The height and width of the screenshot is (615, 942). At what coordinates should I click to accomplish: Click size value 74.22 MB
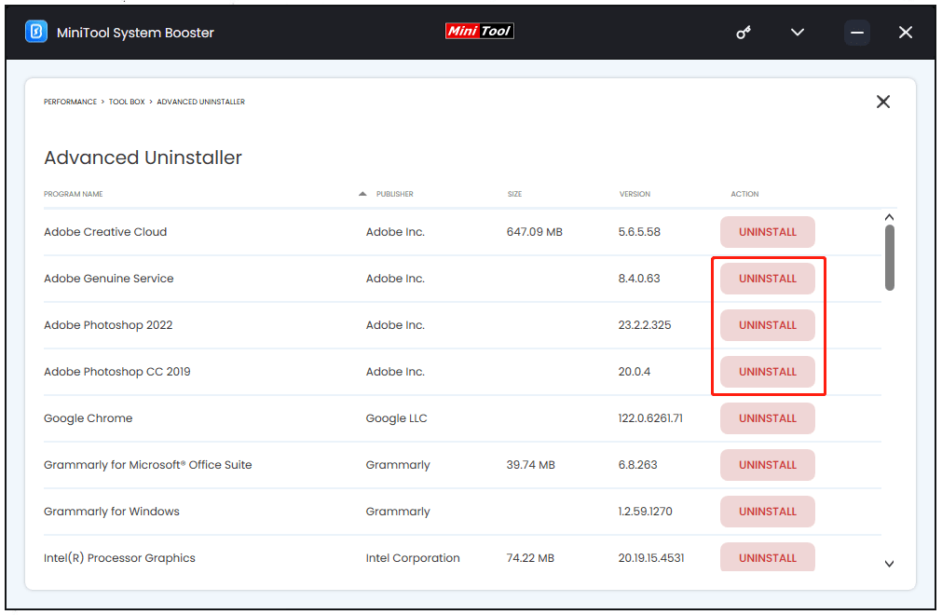(x=530, y=558)
